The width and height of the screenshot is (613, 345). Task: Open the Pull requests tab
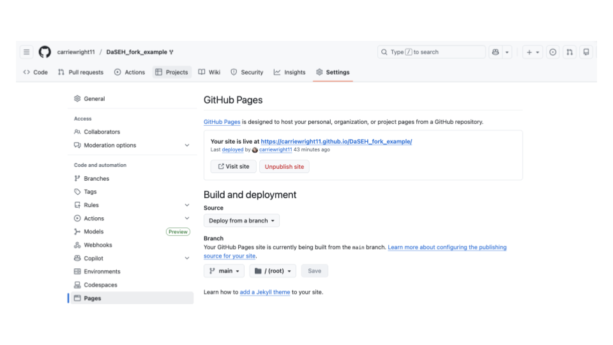tap(81, 72)
